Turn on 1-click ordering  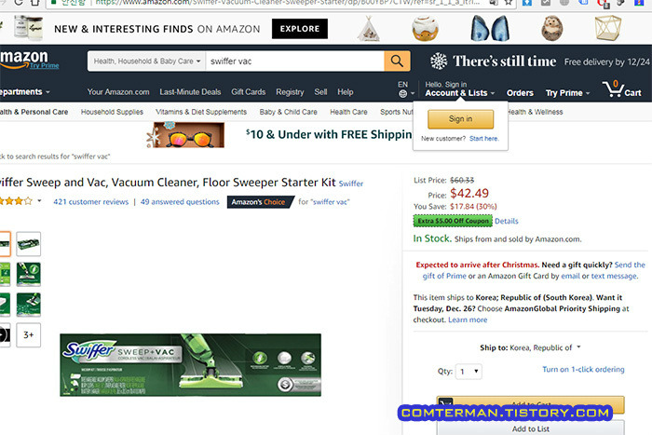(x=583, y=369)
